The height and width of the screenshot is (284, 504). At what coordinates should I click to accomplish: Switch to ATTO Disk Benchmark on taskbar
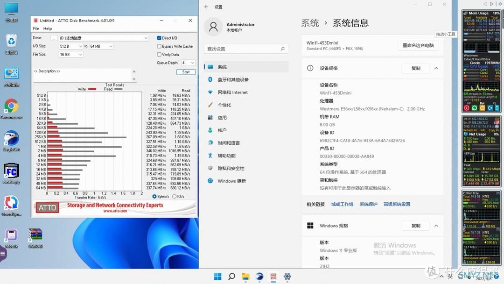[x=273, y=277]
